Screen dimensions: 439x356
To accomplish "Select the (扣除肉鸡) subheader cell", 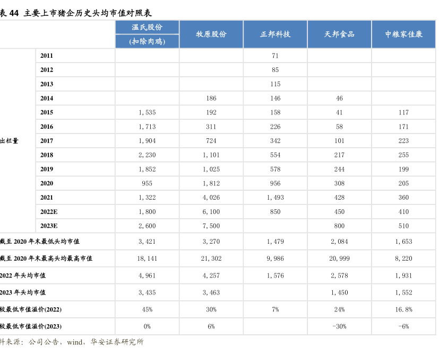I will [x=147, y=41].
